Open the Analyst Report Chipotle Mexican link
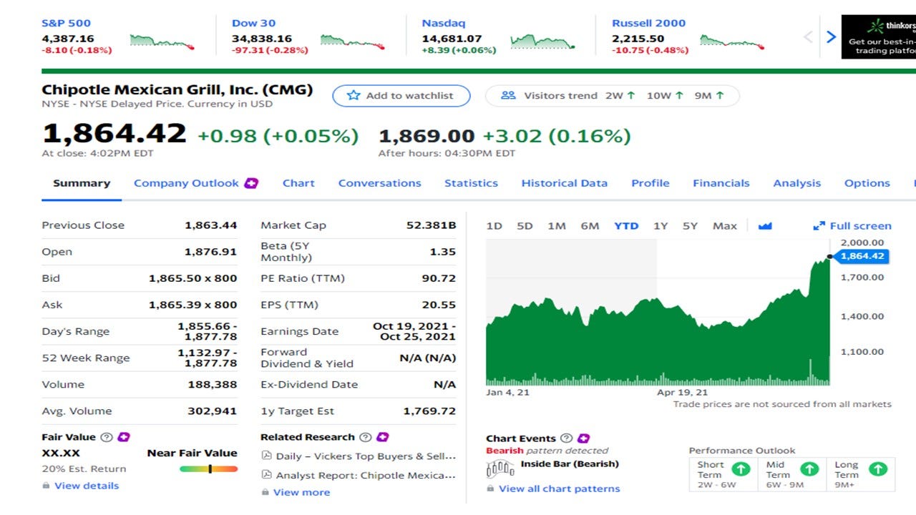 (x=366, y=475)
